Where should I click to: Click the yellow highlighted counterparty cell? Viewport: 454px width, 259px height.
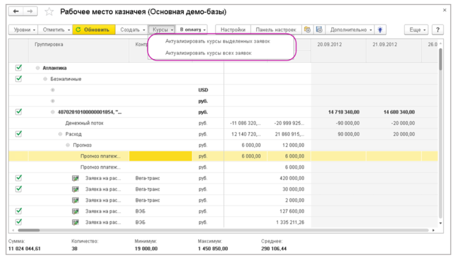pos(160,156)
